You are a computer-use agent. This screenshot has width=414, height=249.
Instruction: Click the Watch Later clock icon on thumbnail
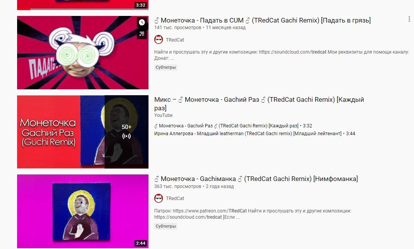142,23
